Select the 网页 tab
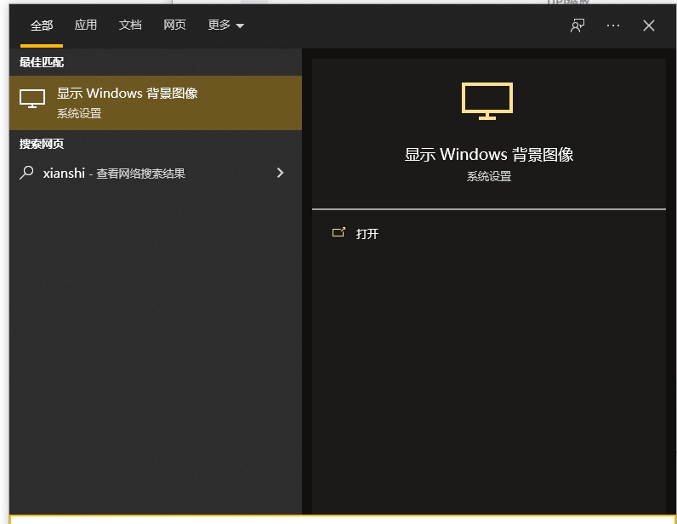 coord(174,25)
